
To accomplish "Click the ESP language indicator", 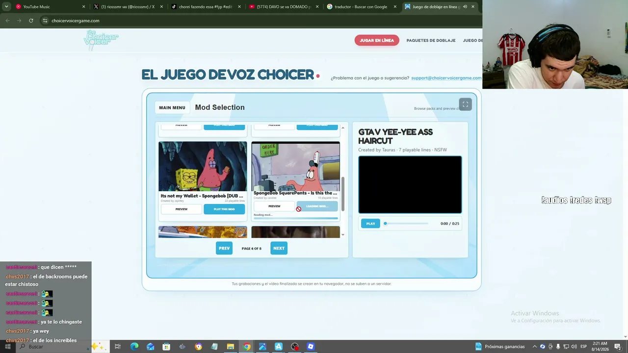I will coord(584,347).
